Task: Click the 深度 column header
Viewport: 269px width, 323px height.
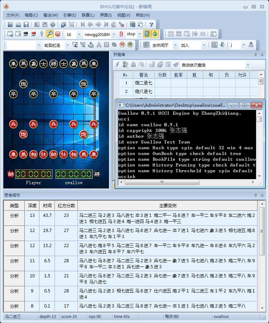Action: [x=32, y=205]
